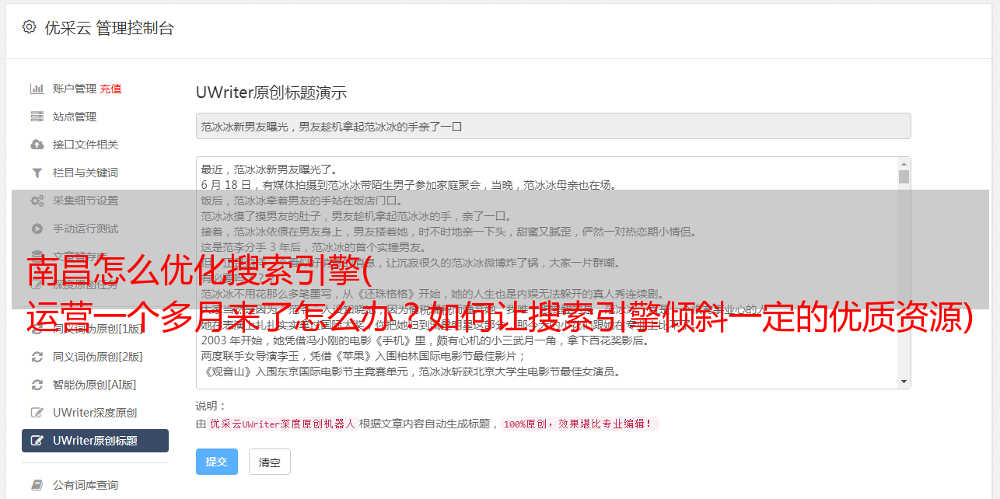This screenshot has height=499, width=1000.
Task: Click the line beginning 6 月 18 日
Action: coord(409,185)
